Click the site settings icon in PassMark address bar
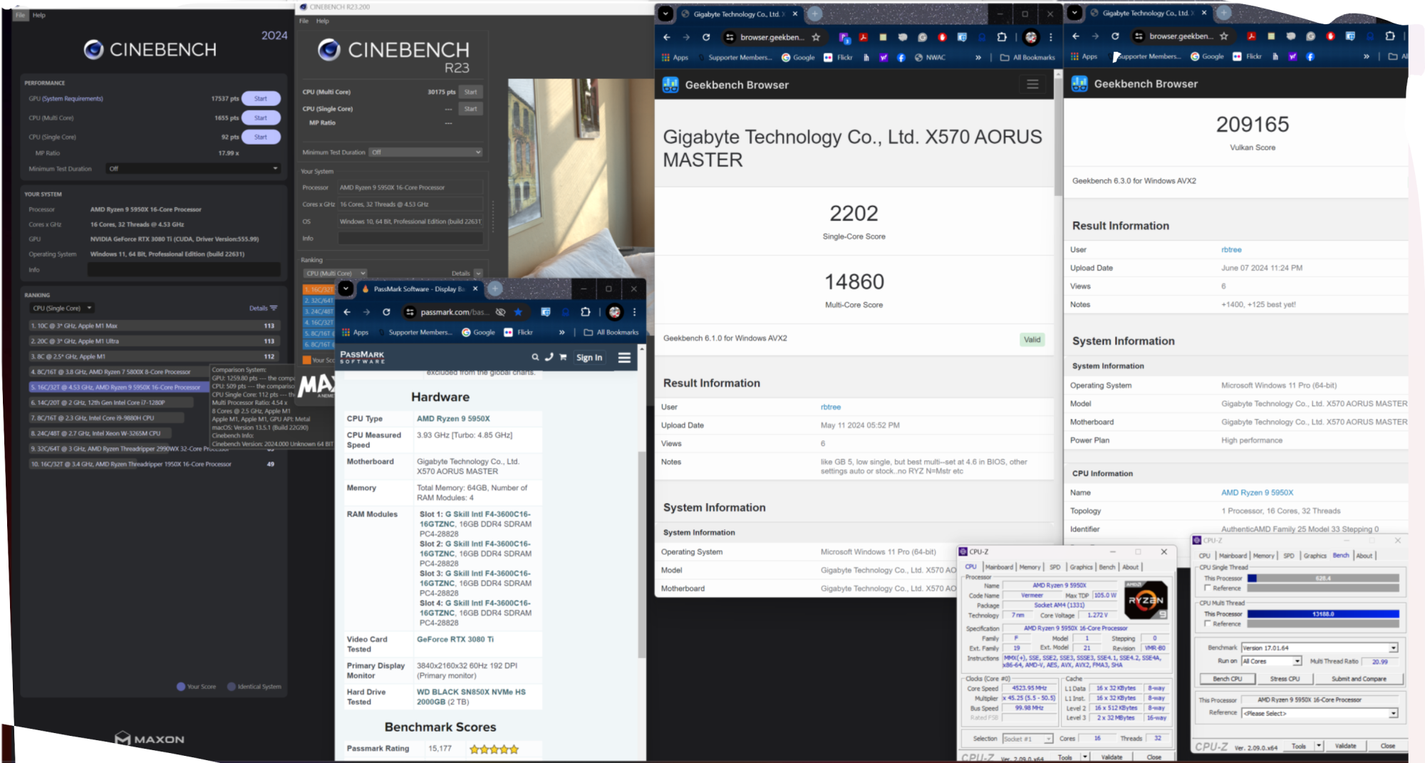Image resolution: width=1425 pixels, height=763 pixels. coord(410,312)
